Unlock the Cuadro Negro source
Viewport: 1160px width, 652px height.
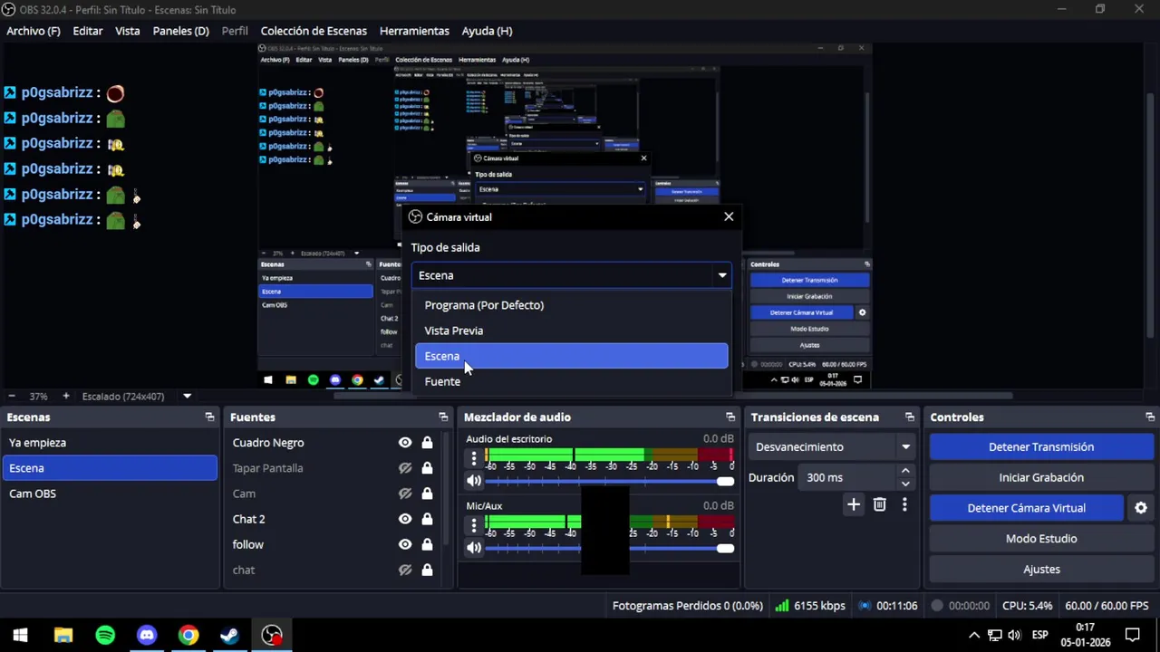[x=427, y=443]
